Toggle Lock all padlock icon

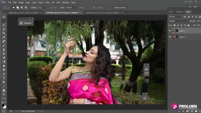click(x=188, y=25)
